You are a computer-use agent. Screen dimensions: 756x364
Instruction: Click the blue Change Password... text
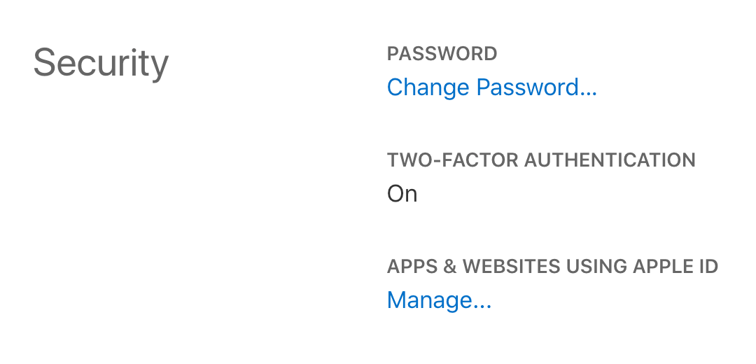point(491,87)
